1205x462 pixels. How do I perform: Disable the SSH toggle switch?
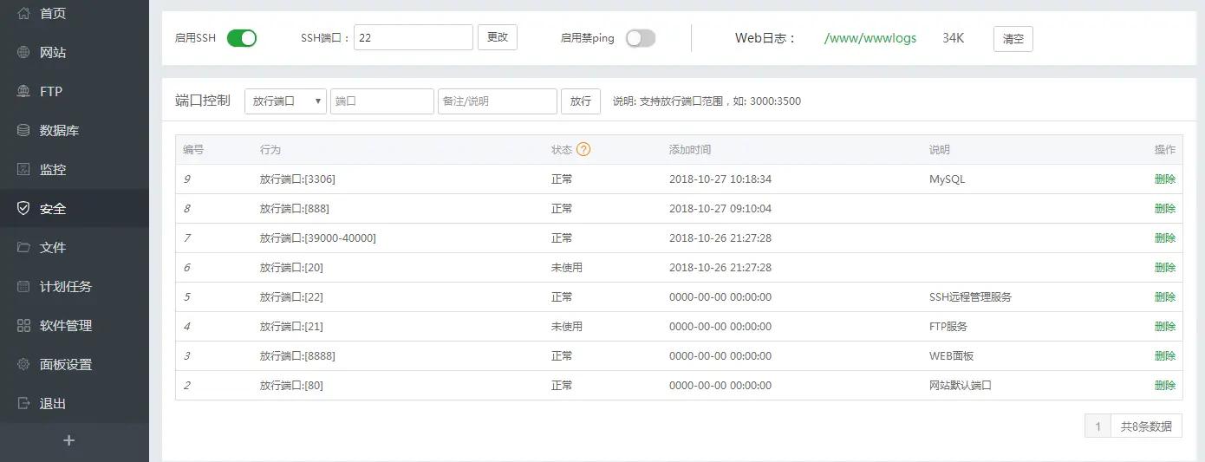(242, 38)
